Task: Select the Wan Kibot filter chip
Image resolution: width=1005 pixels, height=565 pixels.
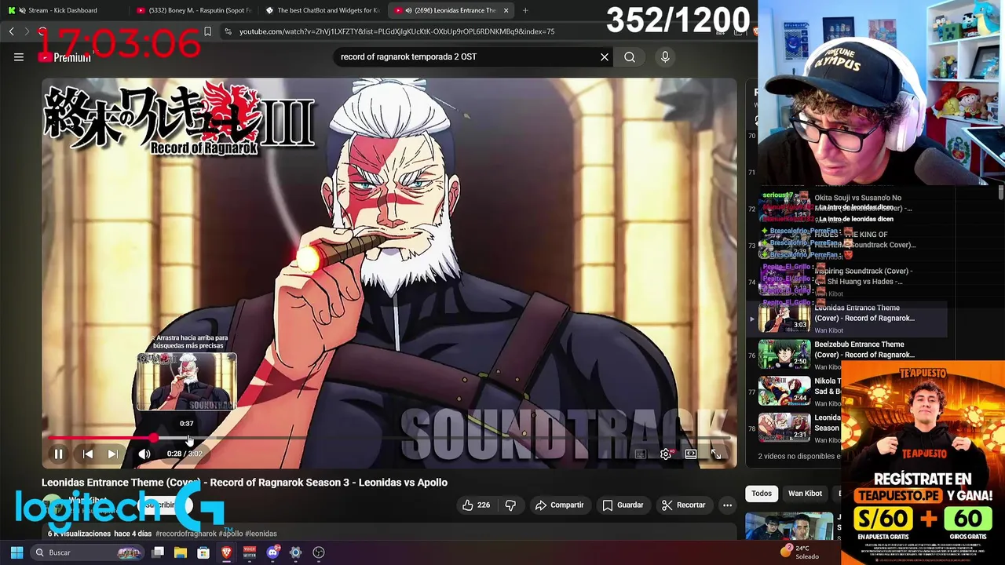Action: 805,494
